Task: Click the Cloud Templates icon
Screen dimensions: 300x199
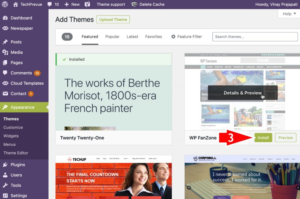Action: [5, 83]
